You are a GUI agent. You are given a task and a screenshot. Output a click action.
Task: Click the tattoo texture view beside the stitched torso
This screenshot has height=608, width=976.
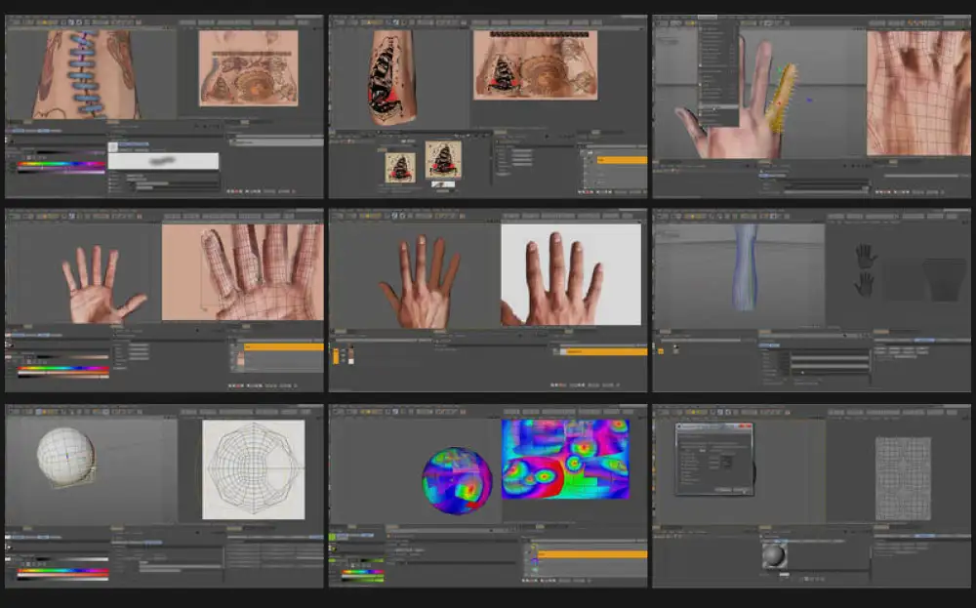(x=248, y=67)
